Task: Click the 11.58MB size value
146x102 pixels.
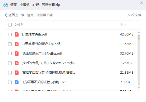Action: (x=127, y=44)
